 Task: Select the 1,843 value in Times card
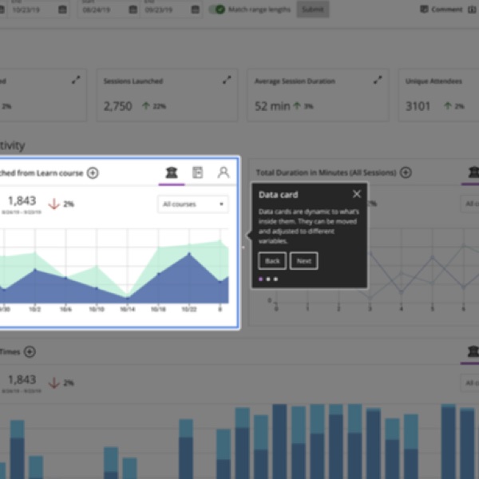tap(22, 380)
